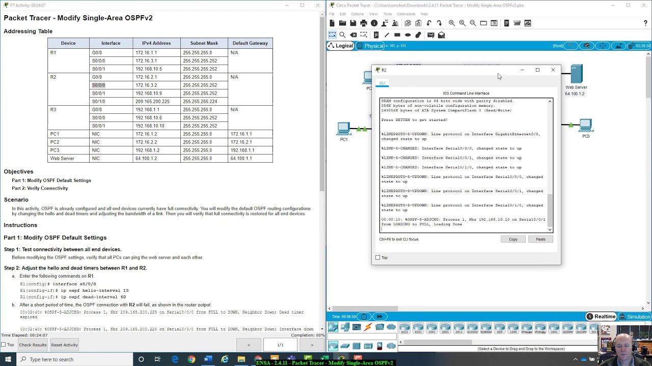
Task: Open Windows Start menu
Action: tap(9, 359)
